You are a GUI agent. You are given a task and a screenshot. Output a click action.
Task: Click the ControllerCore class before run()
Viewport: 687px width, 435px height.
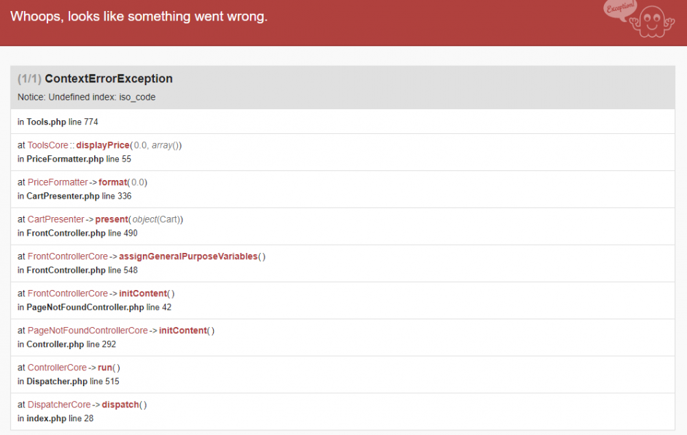pos(57,368)
